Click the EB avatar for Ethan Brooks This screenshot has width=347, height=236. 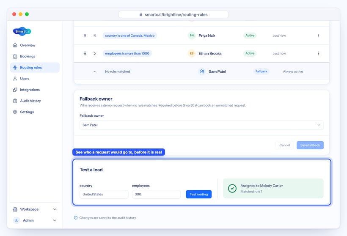click(x=192, y=53)
